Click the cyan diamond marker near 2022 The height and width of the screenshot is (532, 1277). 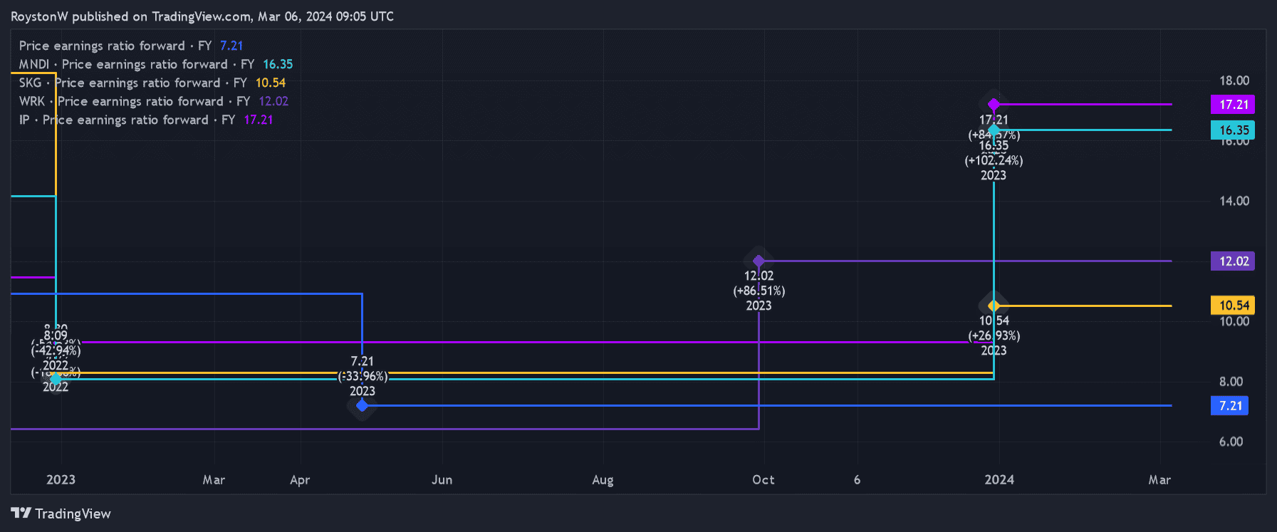tap(56, 379)
